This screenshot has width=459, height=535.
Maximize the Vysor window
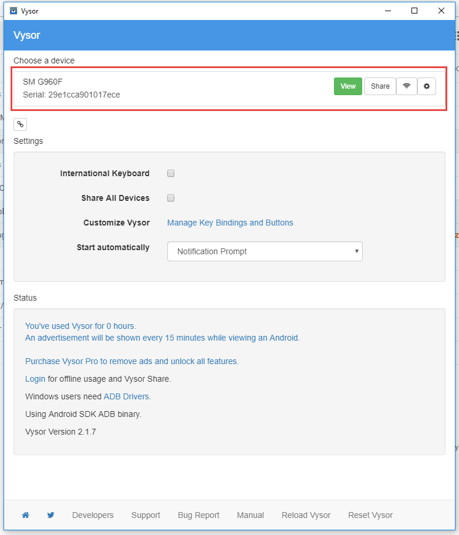(x=414, y=11)
